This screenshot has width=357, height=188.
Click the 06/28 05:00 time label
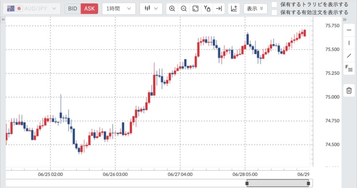pos(245,174)
